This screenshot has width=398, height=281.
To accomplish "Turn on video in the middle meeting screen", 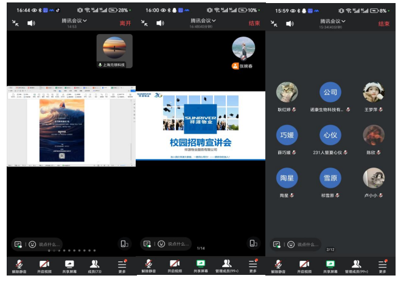I will (175, 265).
